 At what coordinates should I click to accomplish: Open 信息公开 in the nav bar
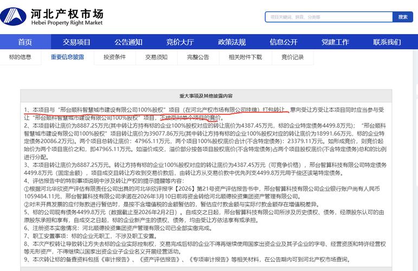pyautogui.click(x=284, y=42)
